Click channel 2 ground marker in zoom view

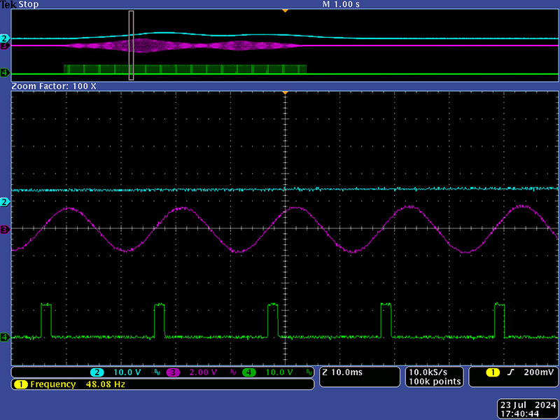[4, 202]
